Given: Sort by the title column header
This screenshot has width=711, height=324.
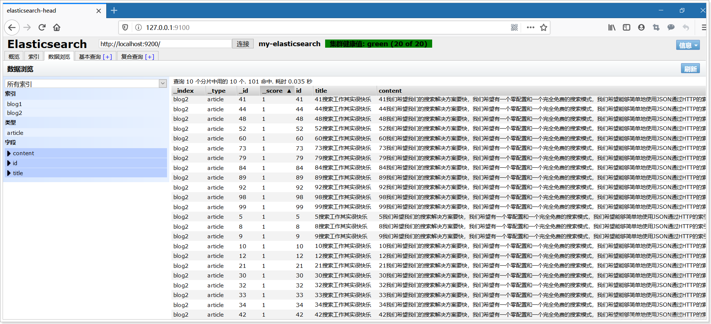Looking at the screenshot, I should pyautogui.click(x=344, y=91).
